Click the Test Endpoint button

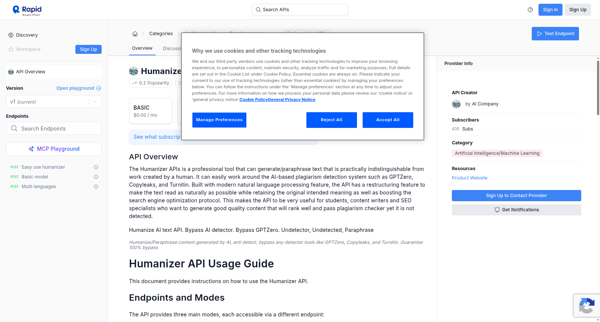(x=555, y=34)
